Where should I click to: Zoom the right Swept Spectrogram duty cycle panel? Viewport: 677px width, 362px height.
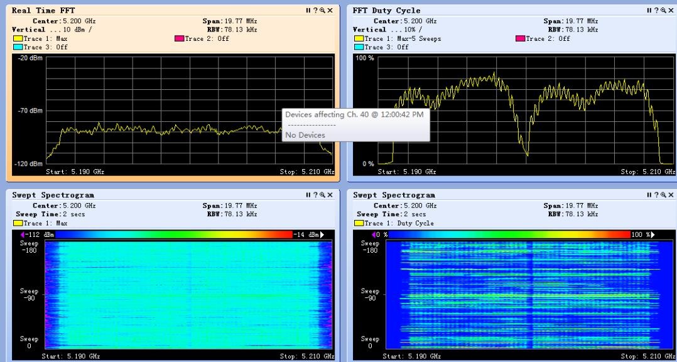click(x=664, y=195)
